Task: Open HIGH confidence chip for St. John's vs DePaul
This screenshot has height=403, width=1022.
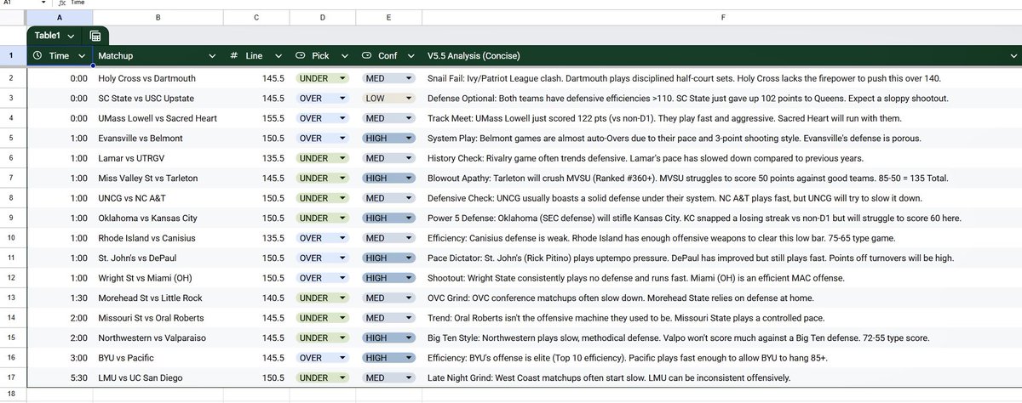Action: coord(388,258)
